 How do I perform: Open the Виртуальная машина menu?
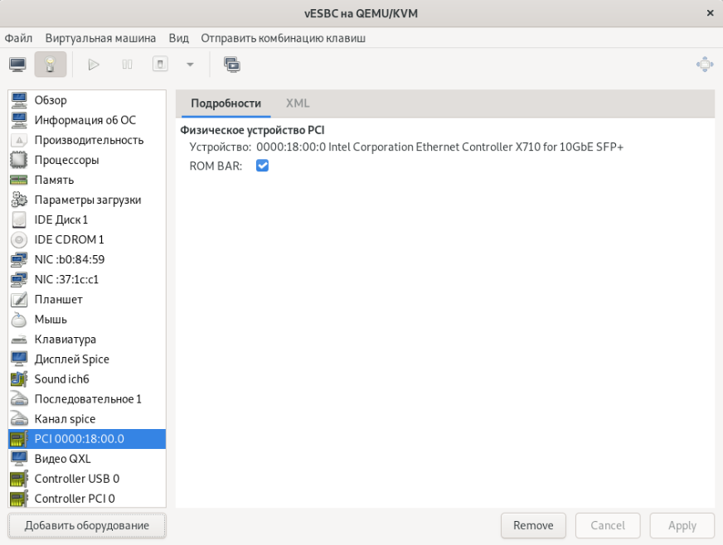(100, 38)
